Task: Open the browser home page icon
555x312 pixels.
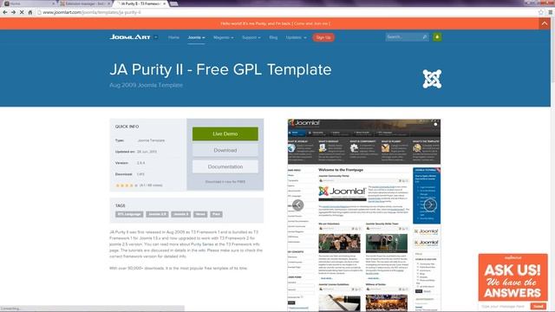Action: [30, 12]
